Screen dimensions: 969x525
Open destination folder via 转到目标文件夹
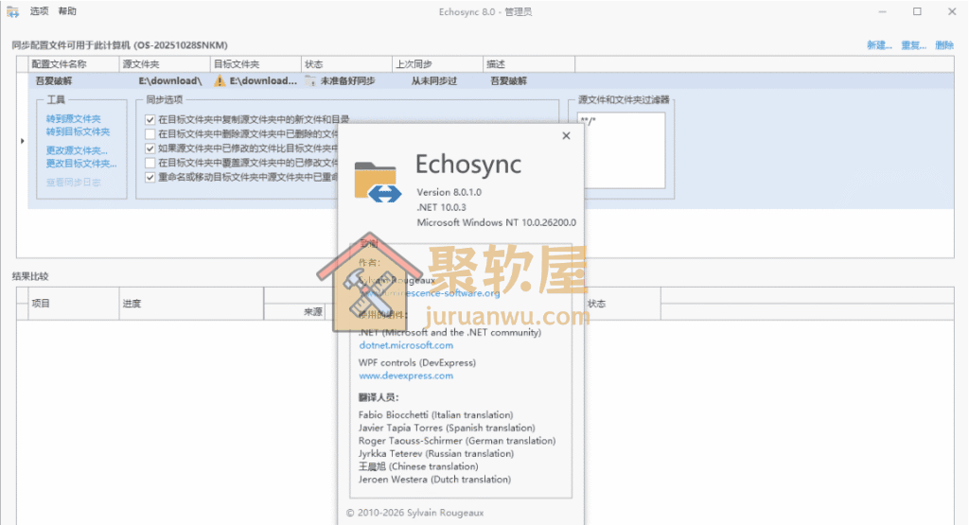click(x=78, y=131)
